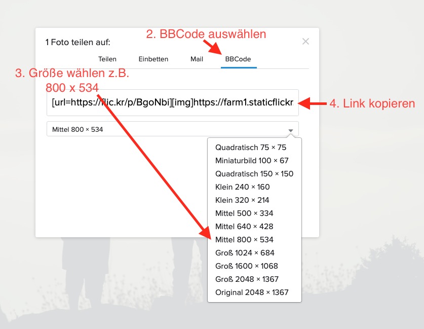The image size is (424, 329).
Task: Choose Mittel 640 × 428 option
Action: tap(244, 227)
